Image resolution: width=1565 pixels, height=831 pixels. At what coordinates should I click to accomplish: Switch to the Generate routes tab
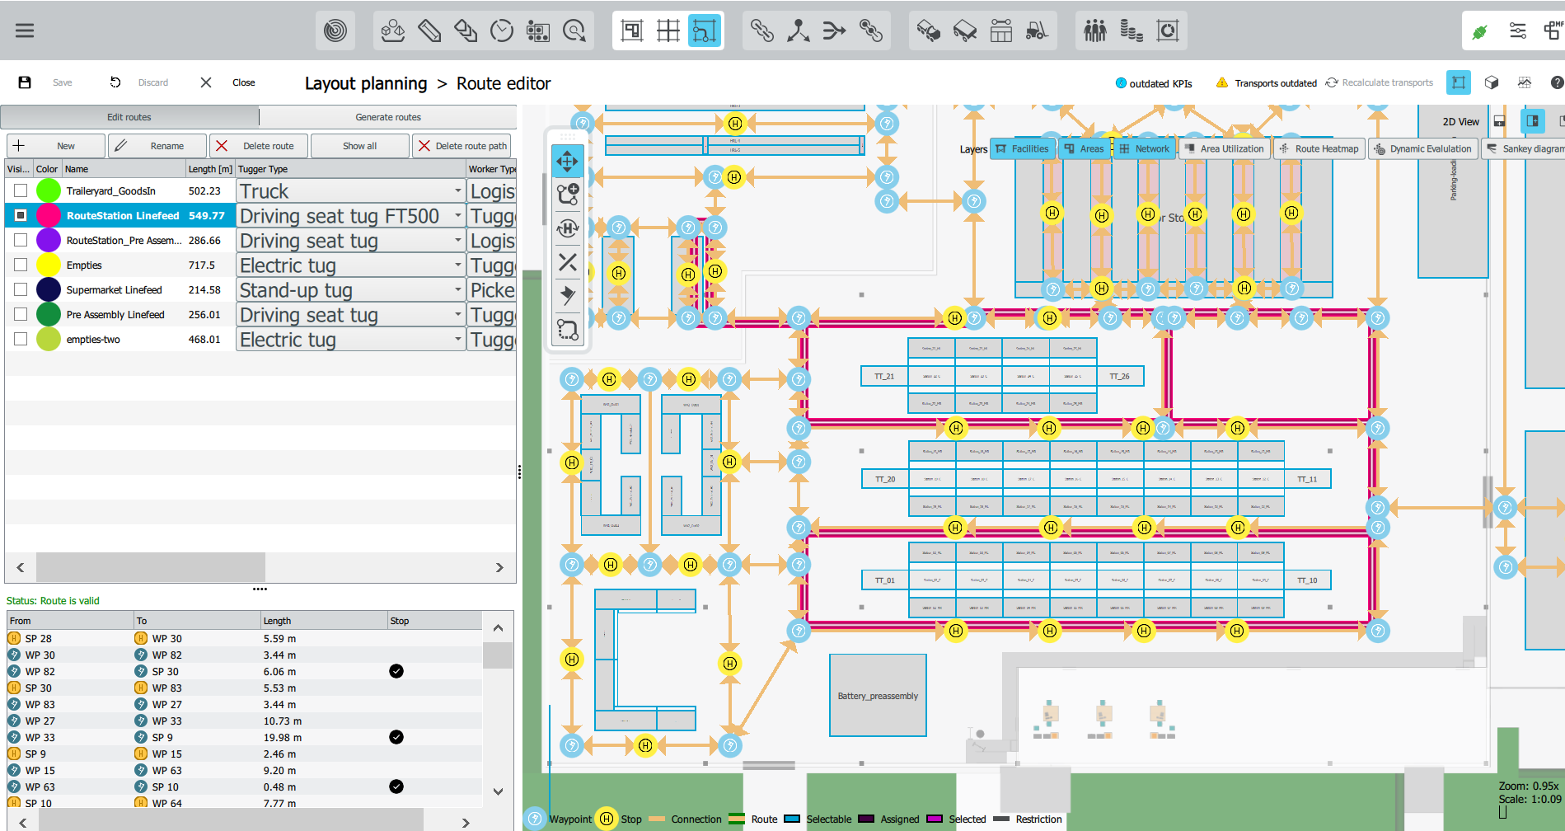pyautogui.click(x=388, y=117)
